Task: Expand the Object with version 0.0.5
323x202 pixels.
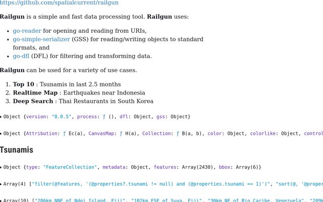Action: point(2,117)
